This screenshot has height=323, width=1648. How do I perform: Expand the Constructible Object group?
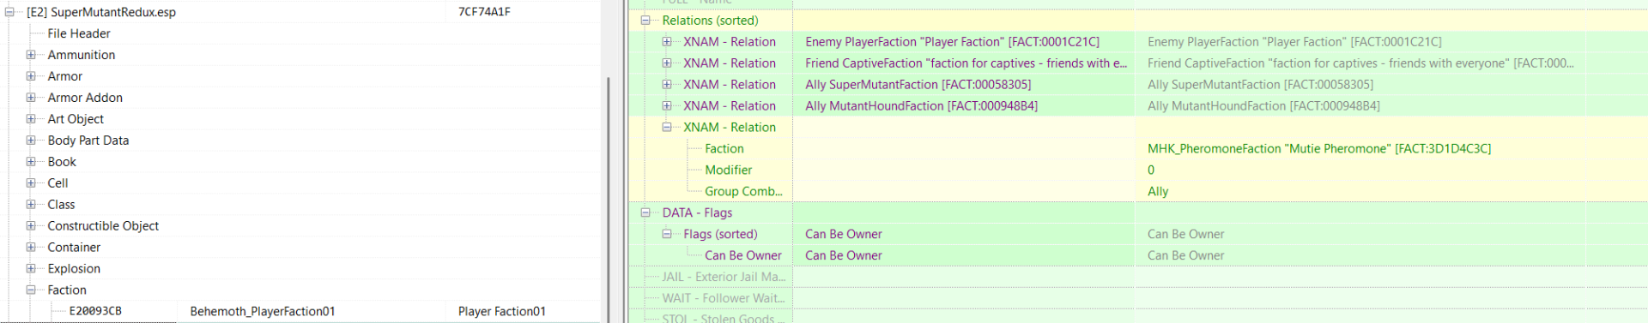click(31, 226)
